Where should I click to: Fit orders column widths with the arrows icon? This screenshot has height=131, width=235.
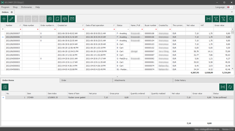pyautogui.click(x=208, y=19)
